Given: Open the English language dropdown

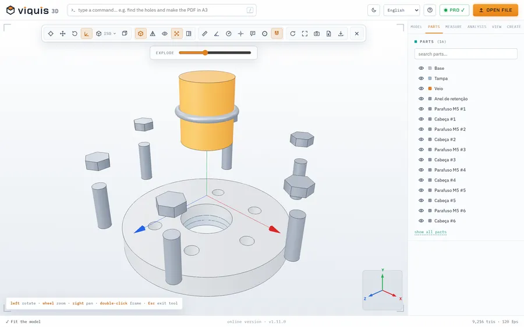Looking at the screenshot, I should (402, 10).
